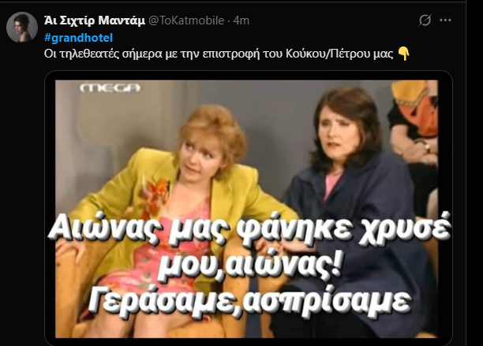Click the display name Άι Σιχτίρ Μαντάμ
Viewport: 483px width, 346px height.
94,20
